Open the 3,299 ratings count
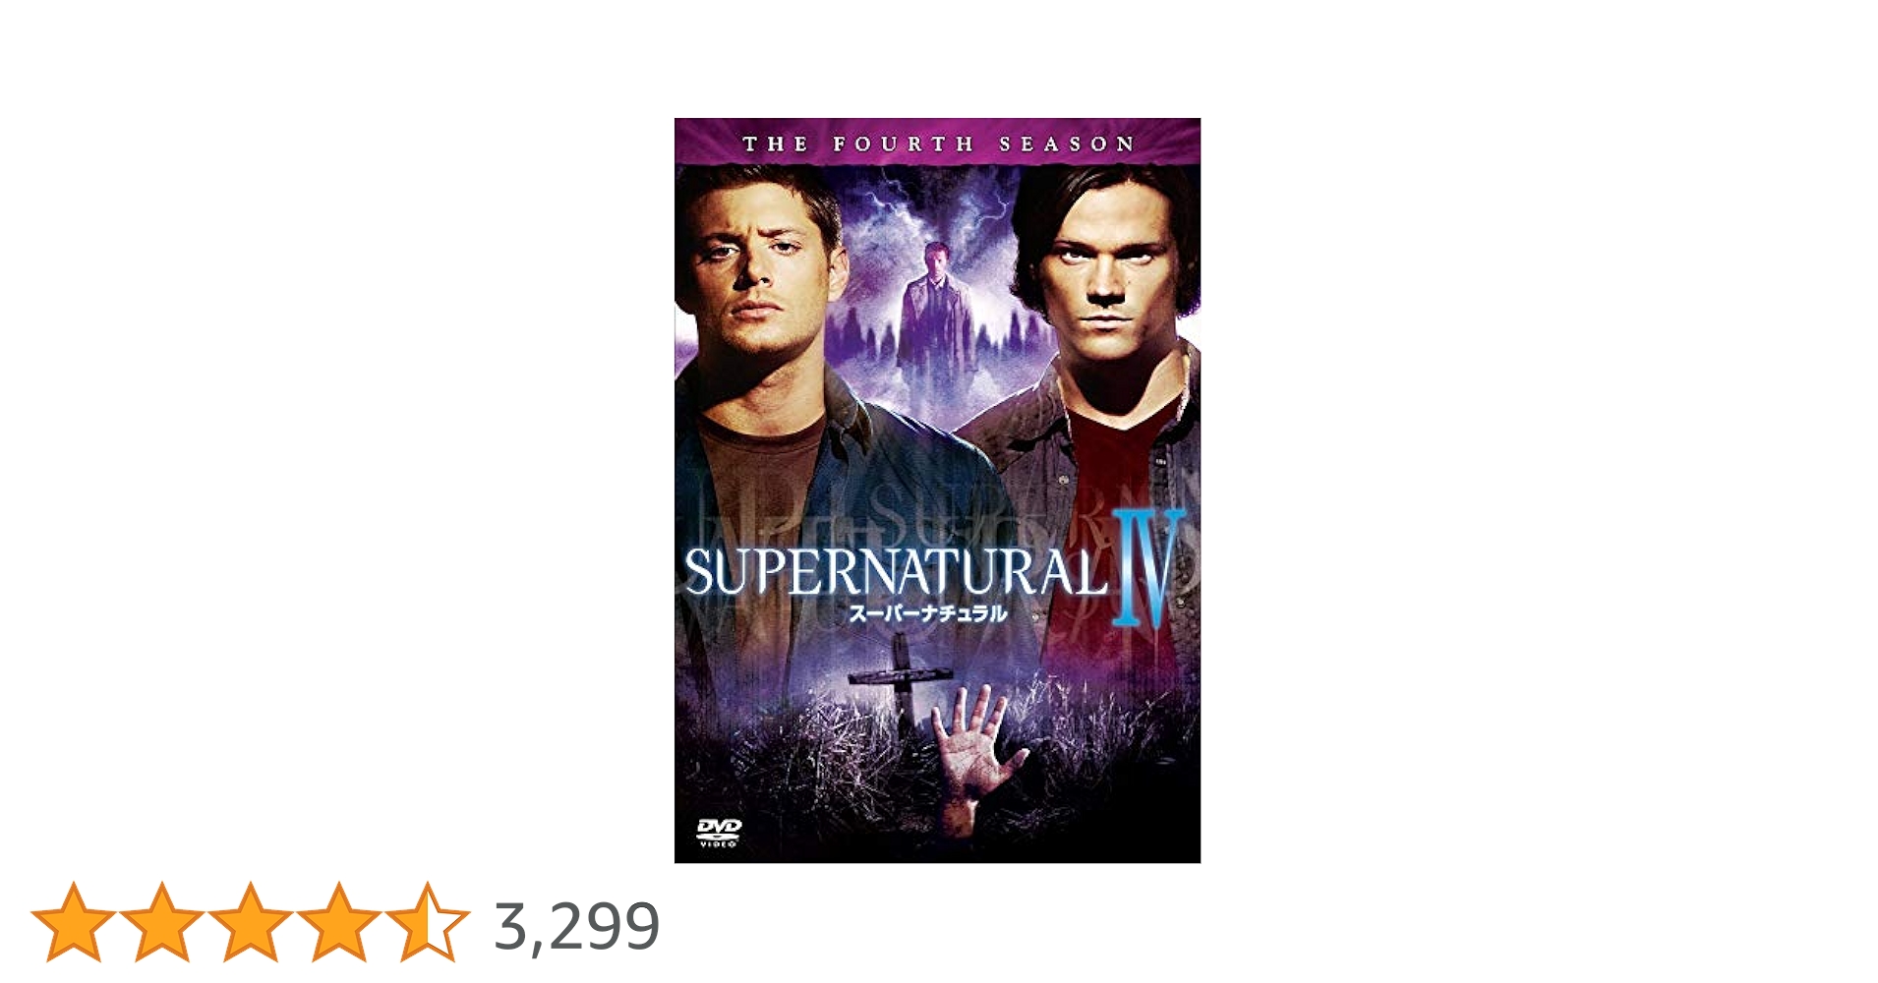This screenshot has height=983, width=1878. click(576, 926)
